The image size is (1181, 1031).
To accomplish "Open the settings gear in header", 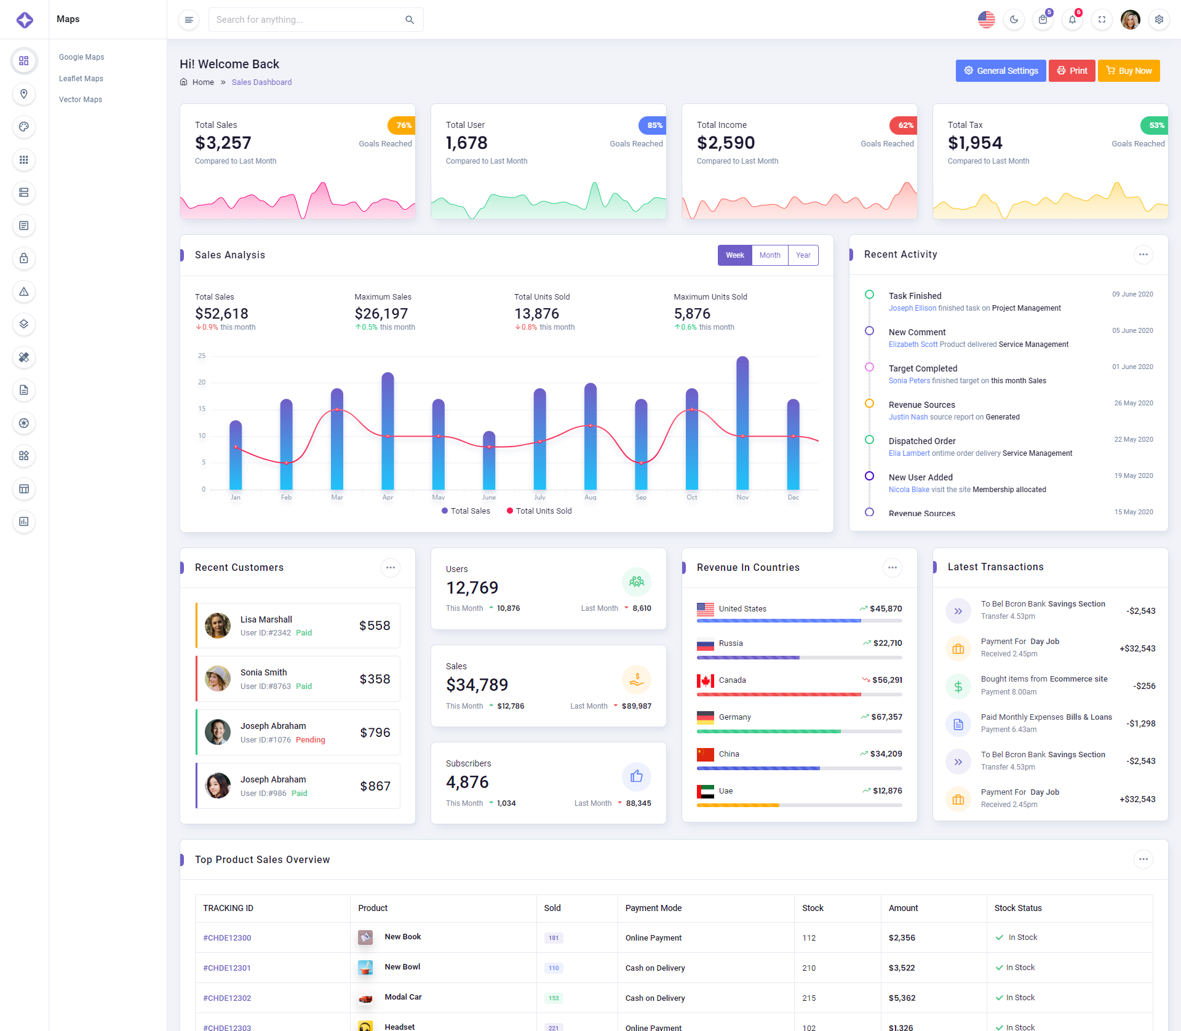I will click(1159, 20).
